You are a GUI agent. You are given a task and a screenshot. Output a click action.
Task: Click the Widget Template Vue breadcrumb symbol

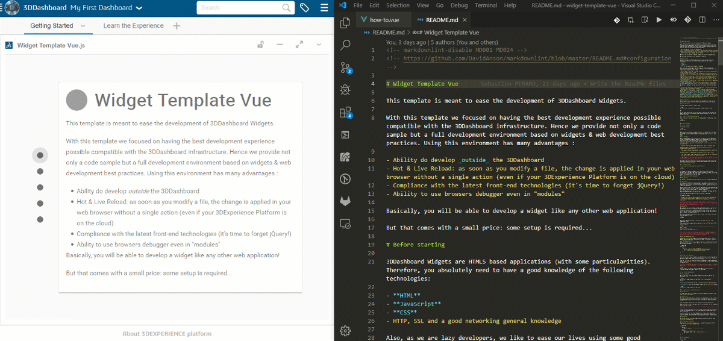click(445, 33)
